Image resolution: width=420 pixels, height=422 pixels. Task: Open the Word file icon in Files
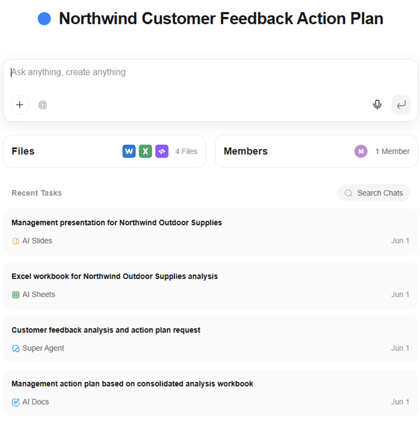[x=129, y=151]
